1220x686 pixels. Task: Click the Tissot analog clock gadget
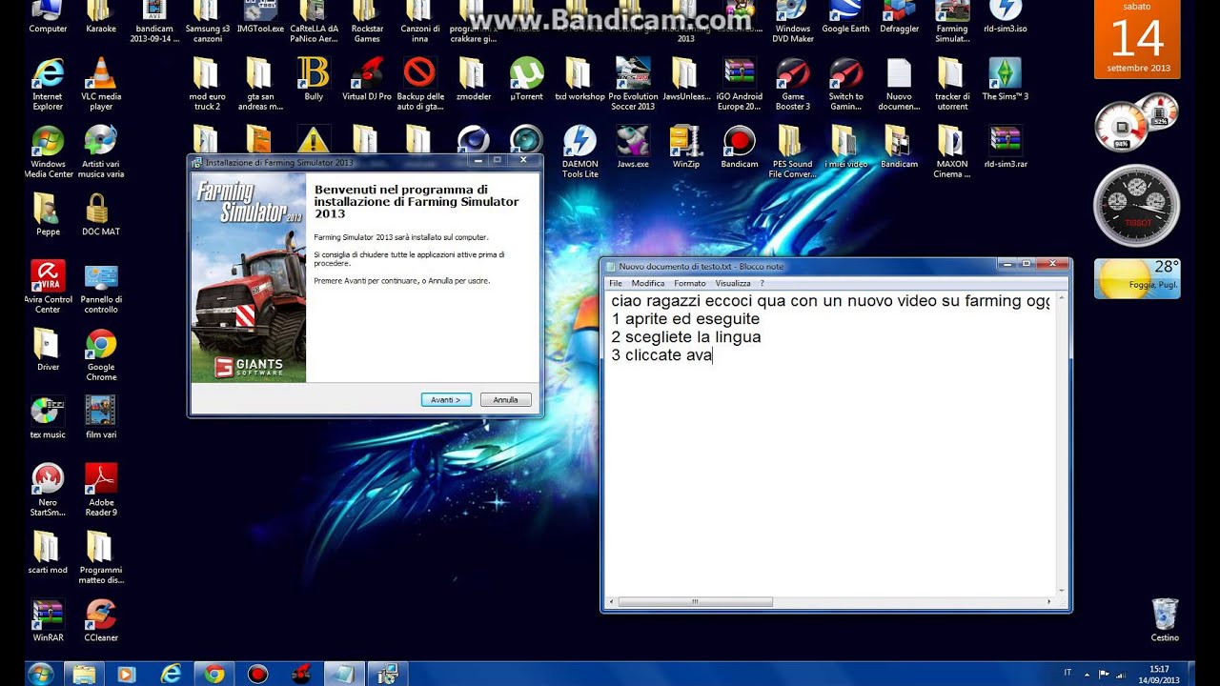click(1136, 206)
